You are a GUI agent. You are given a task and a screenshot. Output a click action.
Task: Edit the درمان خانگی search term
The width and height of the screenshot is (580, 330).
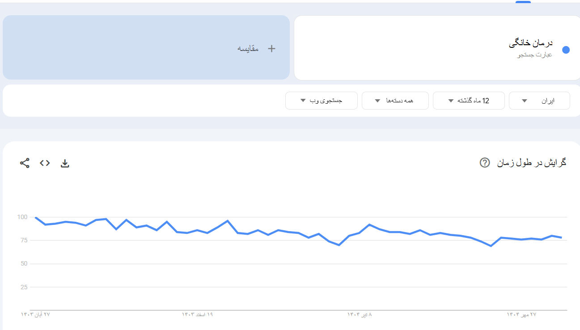coord(530,43)
